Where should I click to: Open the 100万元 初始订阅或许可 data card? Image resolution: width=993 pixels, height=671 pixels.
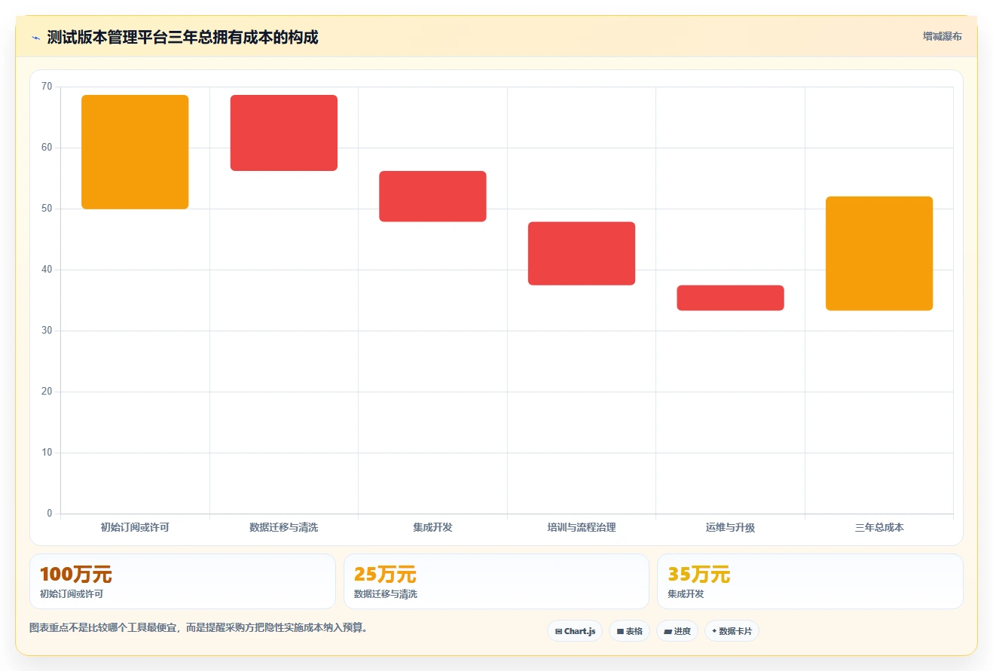182,581
